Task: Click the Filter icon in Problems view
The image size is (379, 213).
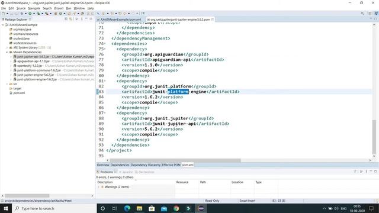Action: coord(355,172)
